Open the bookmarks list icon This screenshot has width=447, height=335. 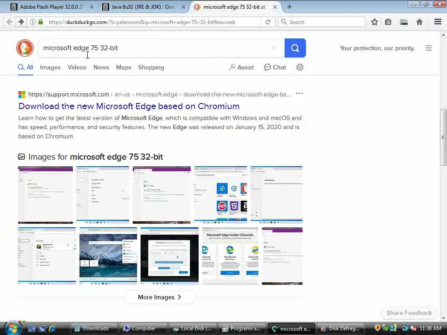pyautogui.click(x=388, y=22)
